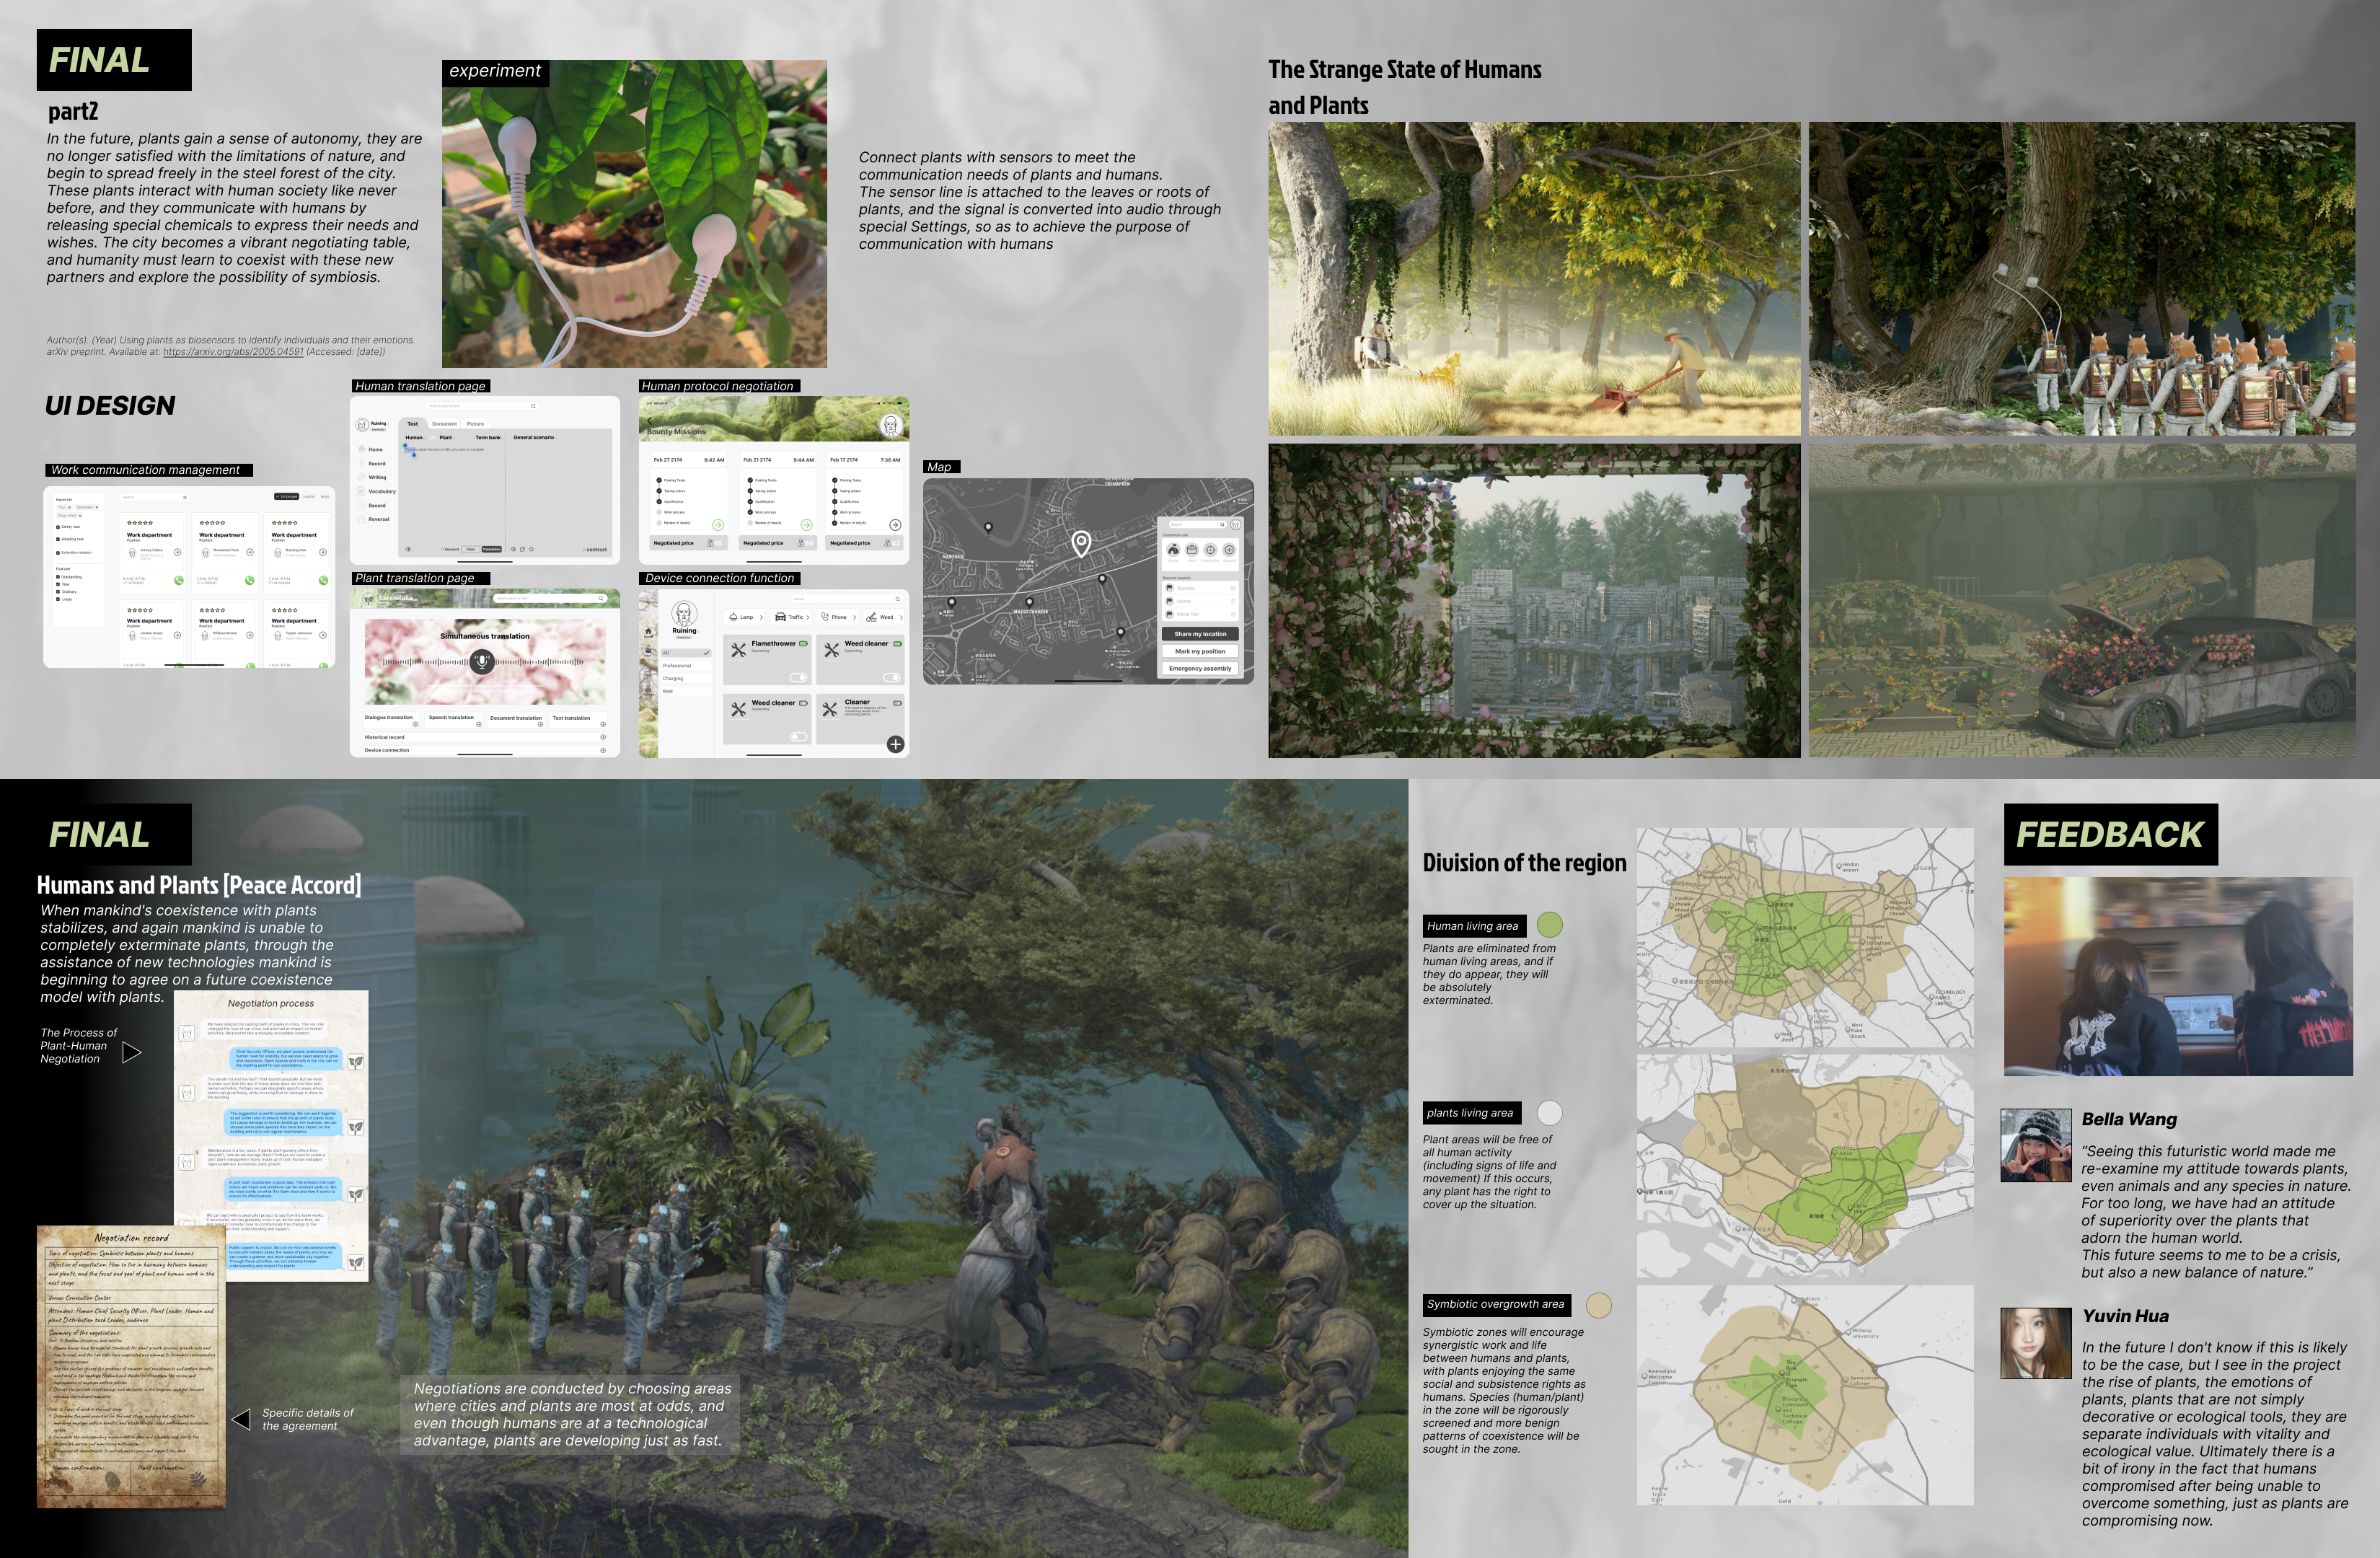Click the Append plus icon under Common use

point(1229,550)
